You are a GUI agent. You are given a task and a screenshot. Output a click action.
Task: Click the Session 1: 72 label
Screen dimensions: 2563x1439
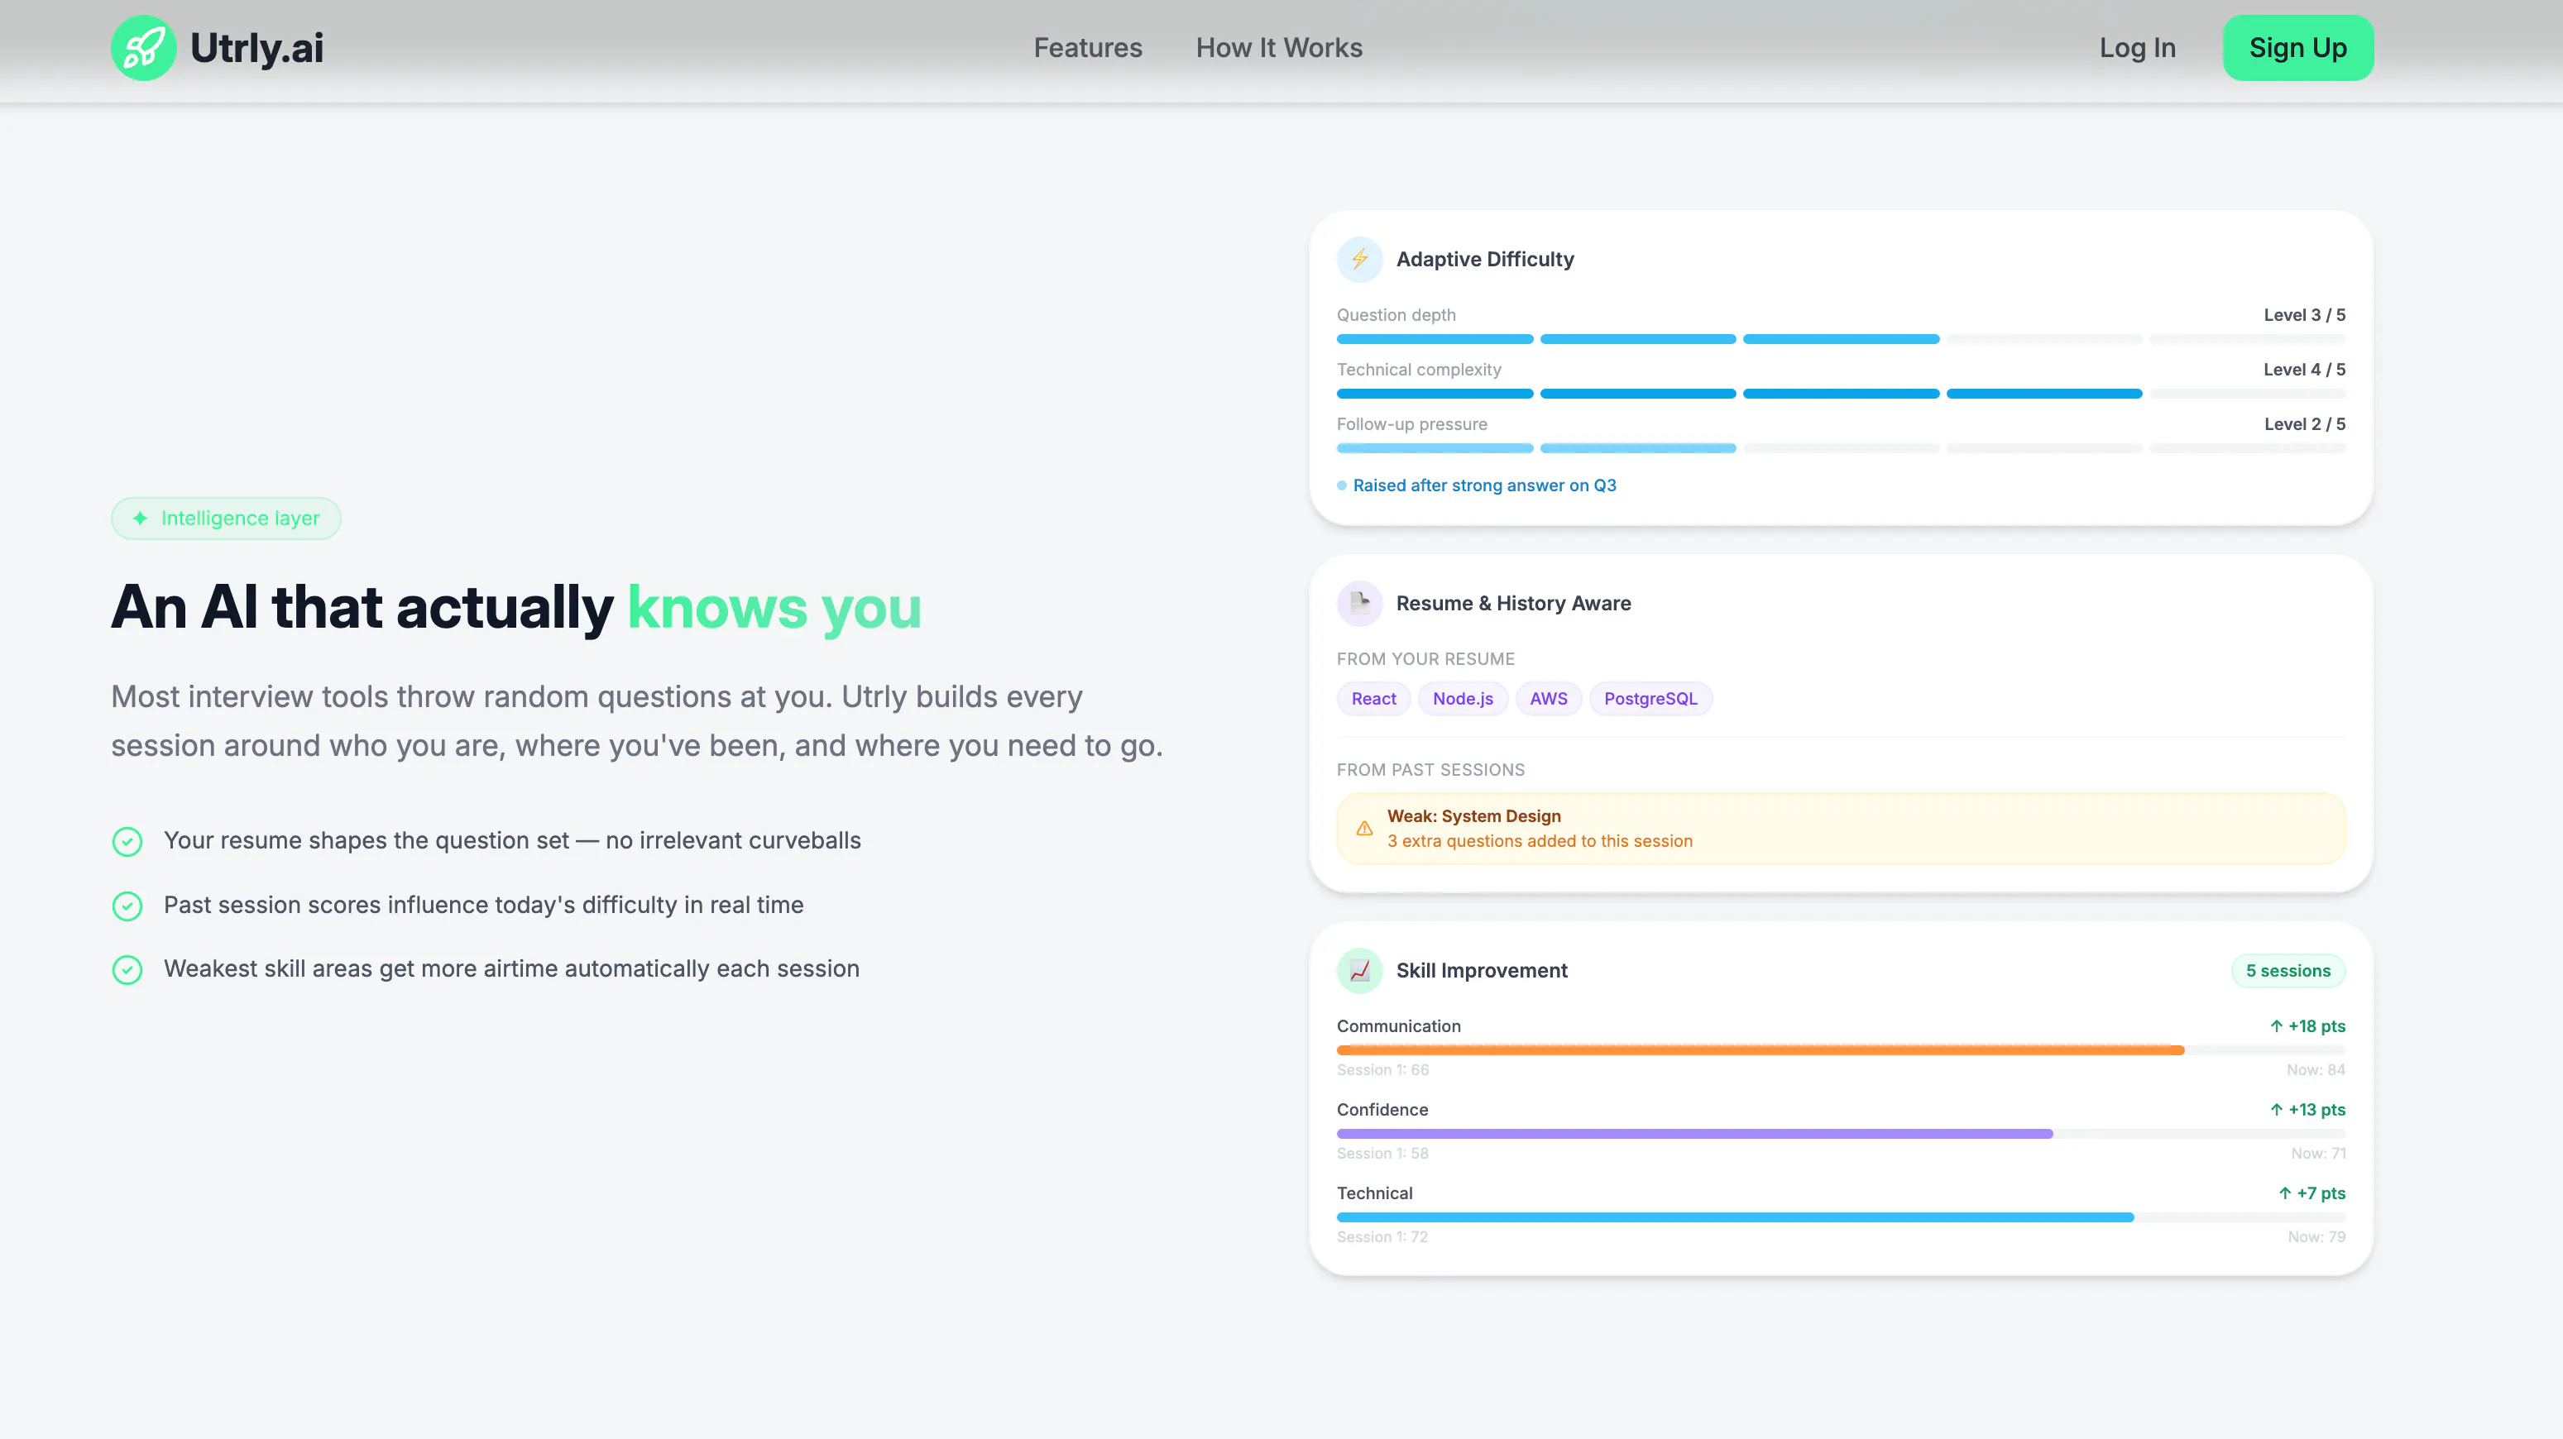coord(1382,1237)
